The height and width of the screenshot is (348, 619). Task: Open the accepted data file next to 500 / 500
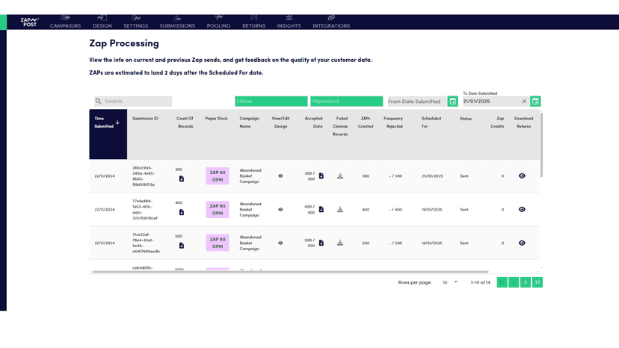click(x=321, y=243)
